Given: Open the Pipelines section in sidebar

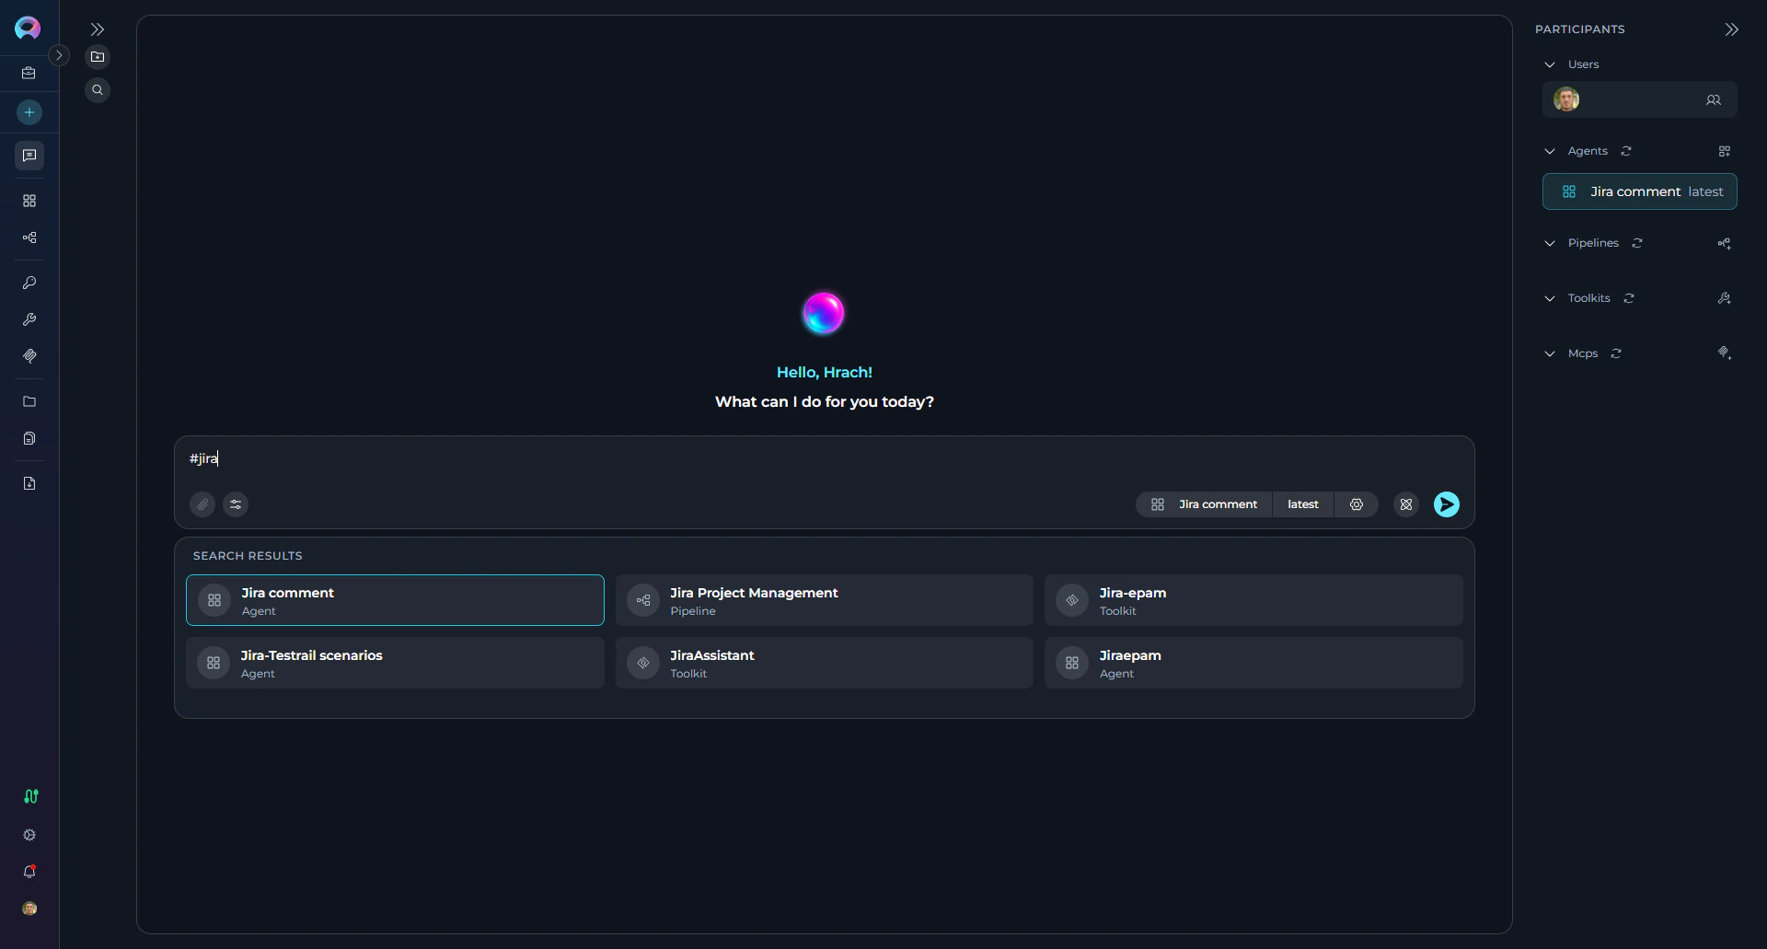Looking at the screenshot, I should tap(29, 237).
